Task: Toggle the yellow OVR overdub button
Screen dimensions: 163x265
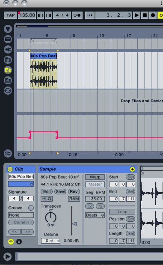Action: tap(160, 15)
